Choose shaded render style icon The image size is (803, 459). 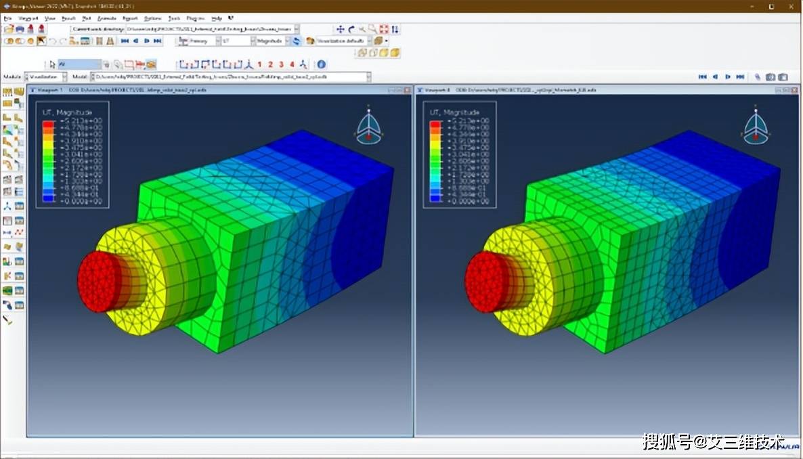click(x=395, y=53)
